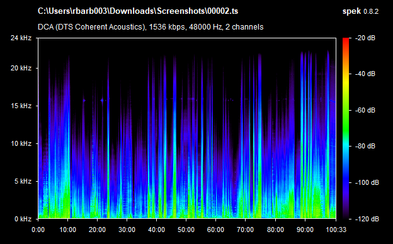Screen dimensions: 393x244
Task: Click the spek 0.8.2 version label
Action: pyautogui.click(x=360, y=11)
